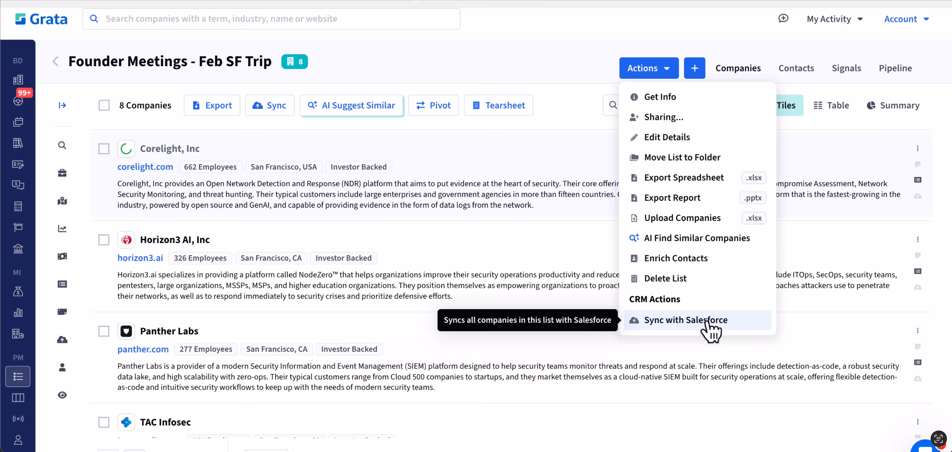Select AI Find Similar Companies
This screenshot has height=452, width=952.
point(697,238)
